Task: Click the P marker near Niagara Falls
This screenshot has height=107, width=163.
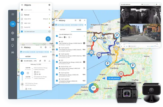Action: point(94,39)
